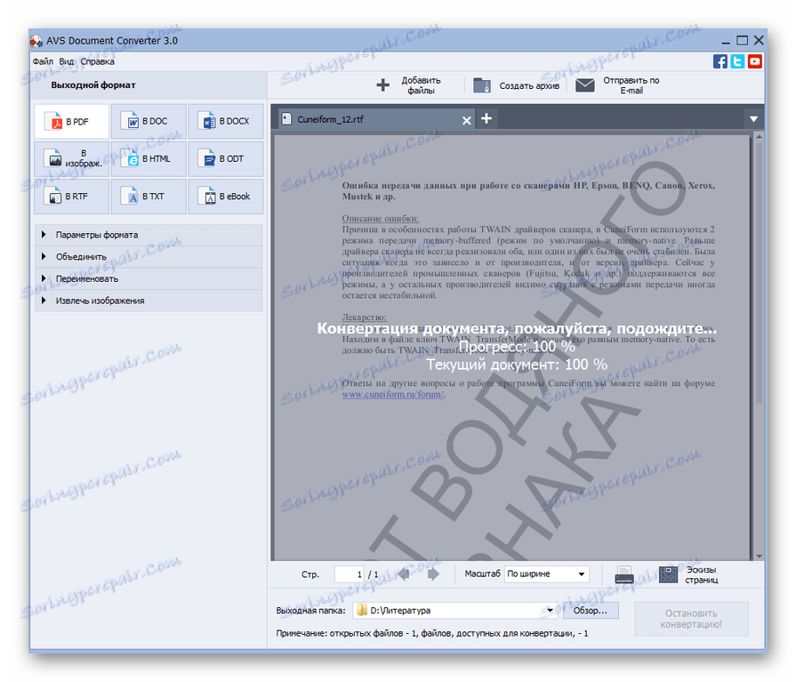Click the RTF file icon on the tab

pos(286,119)
